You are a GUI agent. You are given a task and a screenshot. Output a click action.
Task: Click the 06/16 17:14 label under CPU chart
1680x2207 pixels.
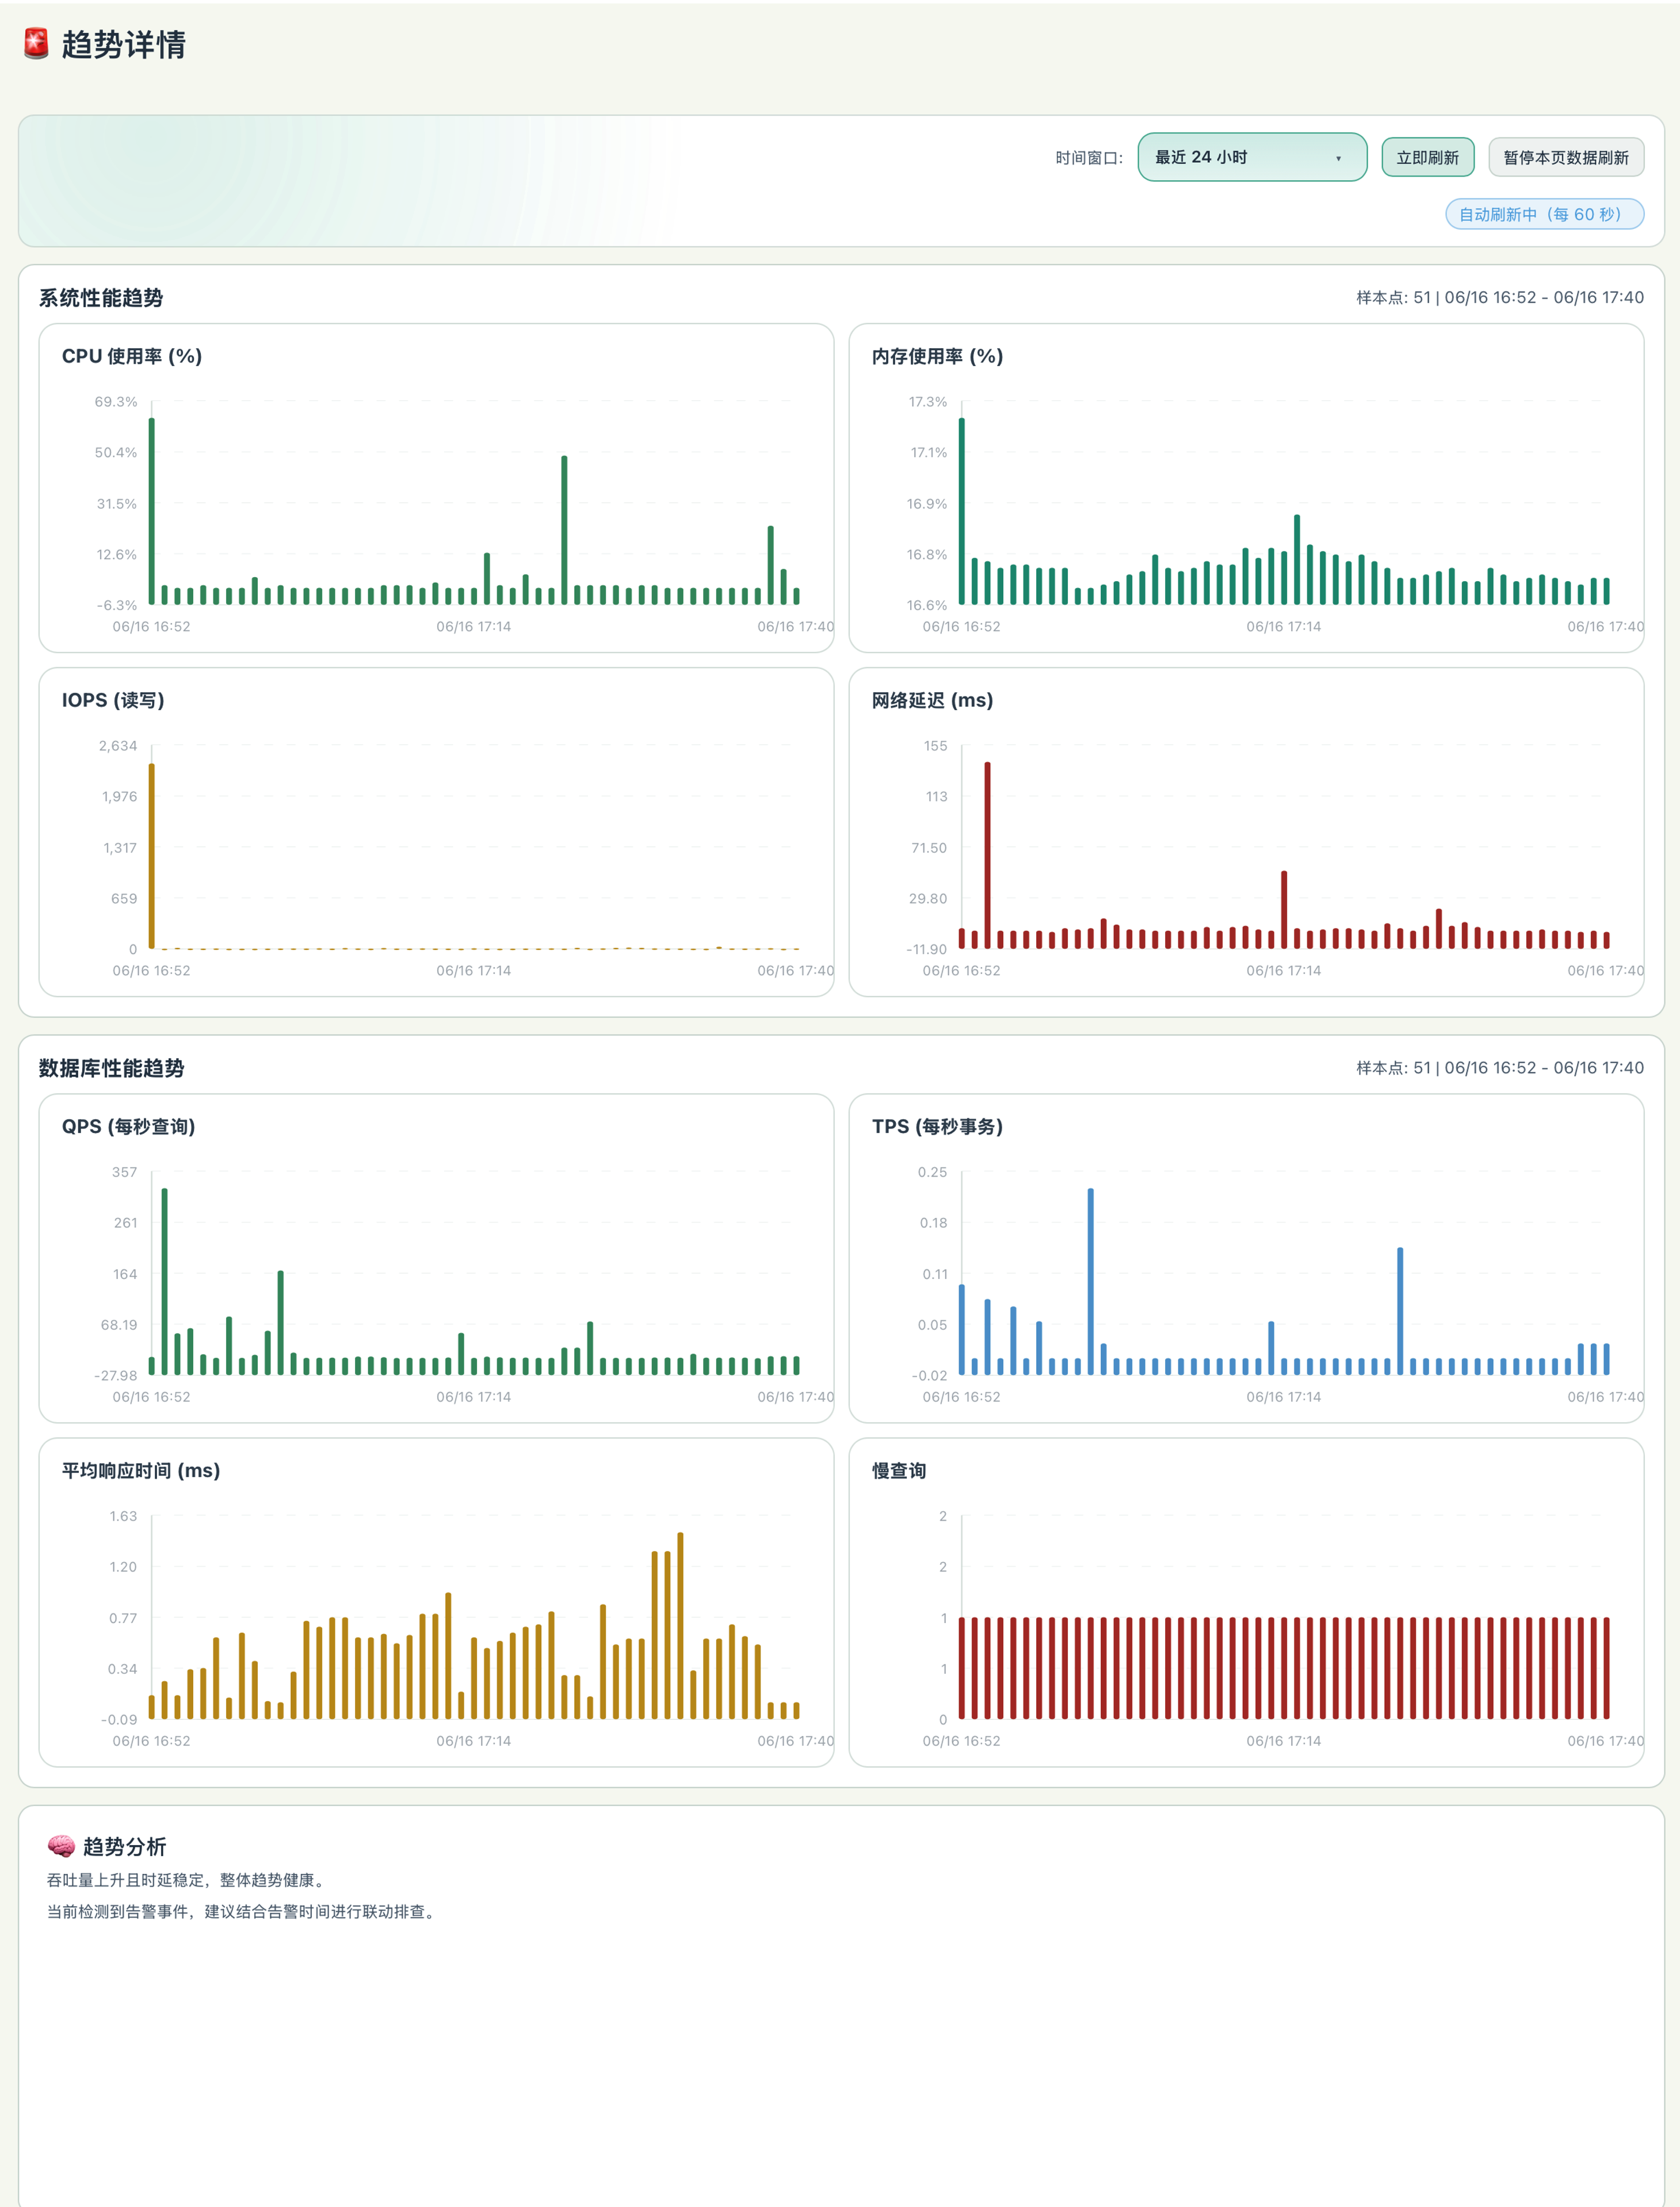pyautogui.click(x=473, y=626)
